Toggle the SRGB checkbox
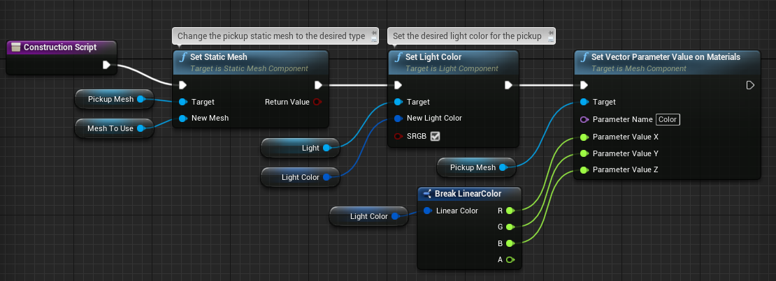The height and width of the screenshot is (281, 776). pos(435,136)
